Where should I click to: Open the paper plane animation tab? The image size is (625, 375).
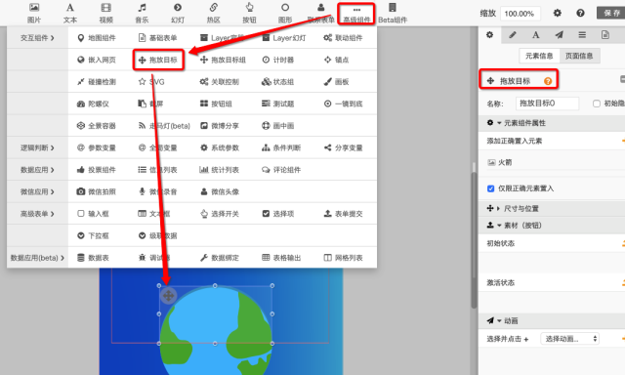559,35
